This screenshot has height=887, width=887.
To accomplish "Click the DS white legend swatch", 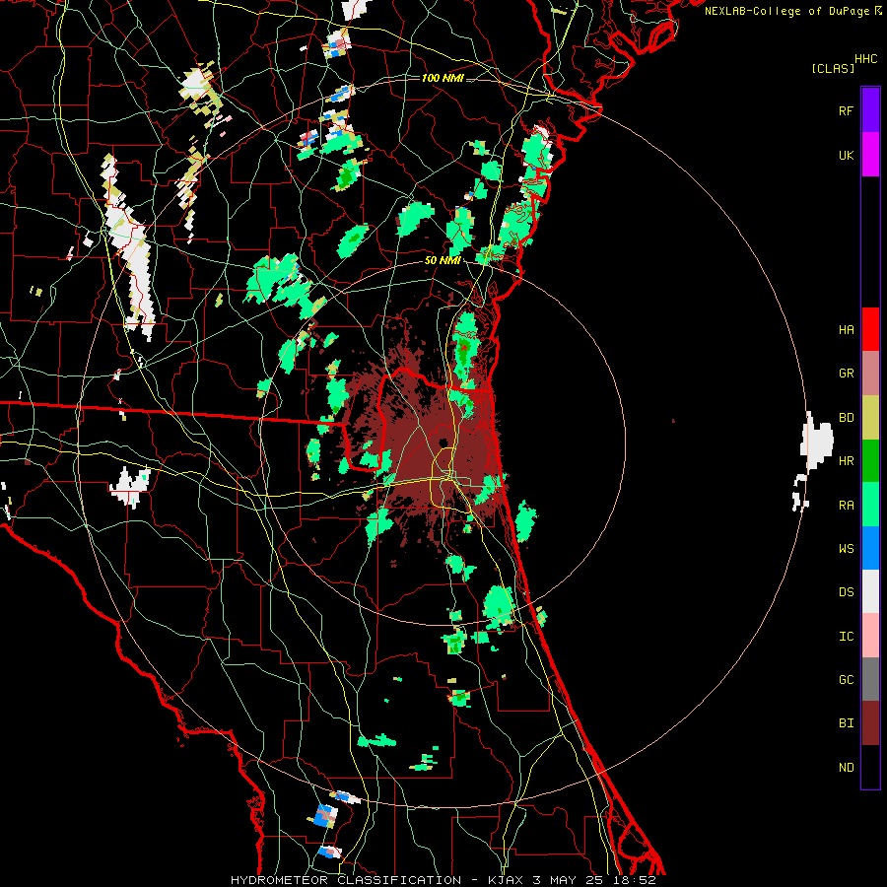I will pos(870,591).
